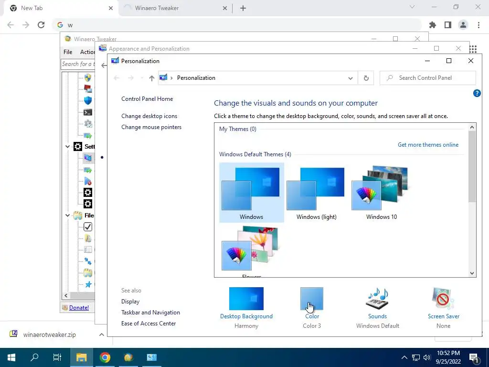Select the Windows 10 theme

(x=381, y=192)
